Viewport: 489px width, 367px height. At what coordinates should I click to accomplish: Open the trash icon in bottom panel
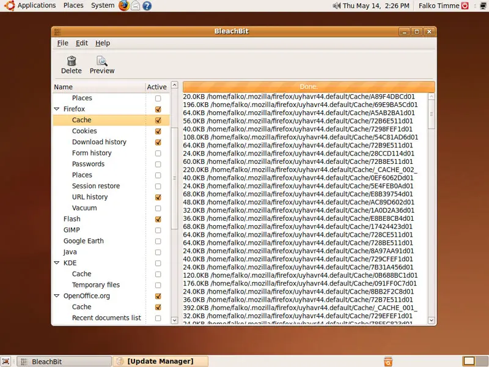click(x=388, y=361)
